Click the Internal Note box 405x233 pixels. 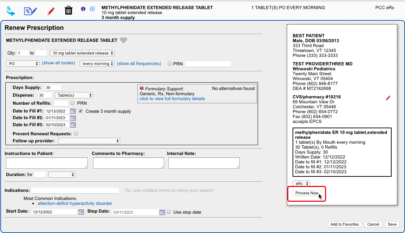(x=204, y=163)
